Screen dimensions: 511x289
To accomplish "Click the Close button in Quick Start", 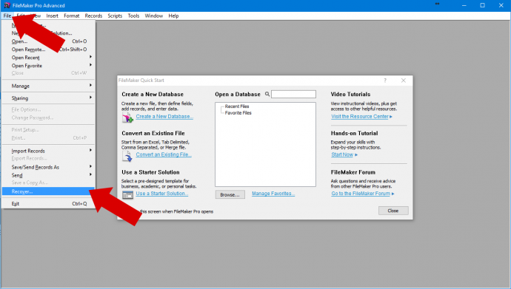I will click(393, 211).
